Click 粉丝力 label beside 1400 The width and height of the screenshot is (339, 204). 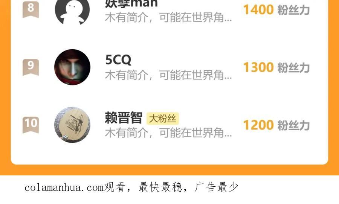293,10
